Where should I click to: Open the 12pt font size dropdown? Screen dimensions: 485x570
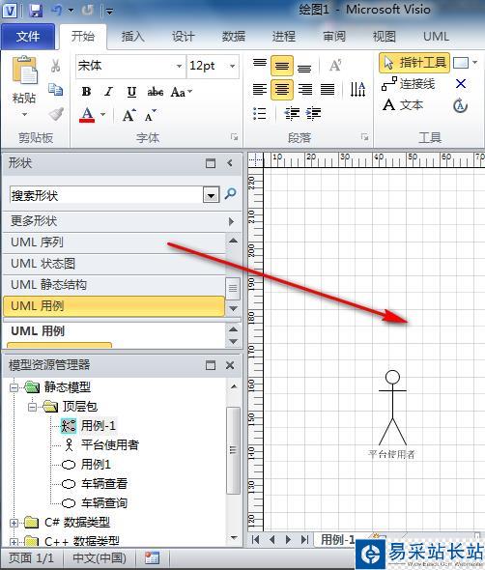point(232,66)
